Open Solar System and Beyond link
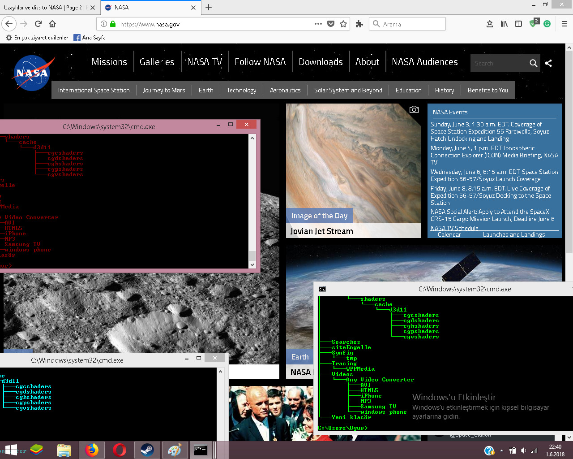573x459 pixels. click(x=348, y=90)
